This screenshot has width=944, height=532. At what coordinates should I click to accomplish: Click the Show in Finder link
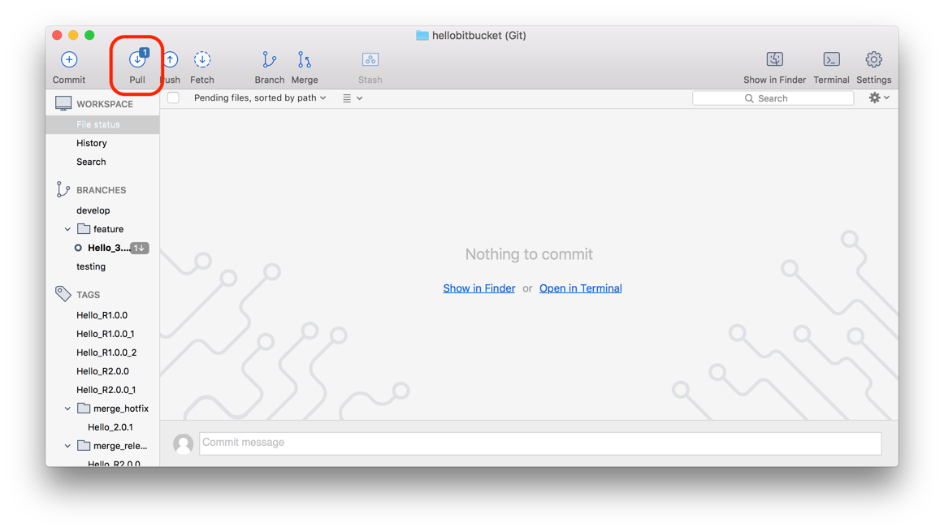(x=479, y=288)
